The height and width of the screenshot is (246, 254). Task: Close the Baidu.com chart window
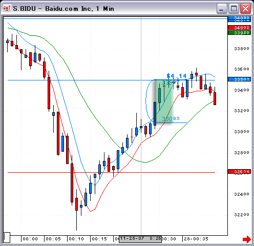[x=245, y=8]
